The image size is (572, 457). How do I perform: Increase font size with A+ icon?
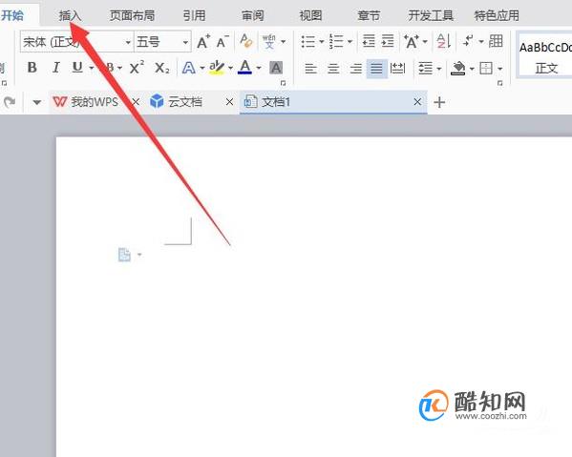coord(203,42)
